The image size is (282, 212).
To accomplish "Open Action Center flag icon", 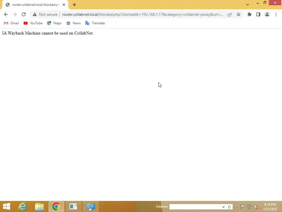I will (x=243, y=206).
